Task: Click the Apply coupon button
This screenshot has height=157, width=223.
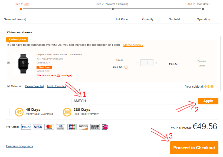Action: [208, 101]
